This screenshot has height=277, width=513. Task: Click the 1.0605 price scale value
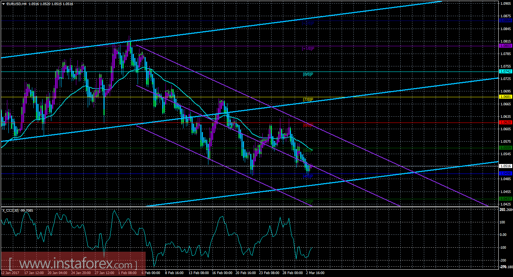[x=505, y=129]
